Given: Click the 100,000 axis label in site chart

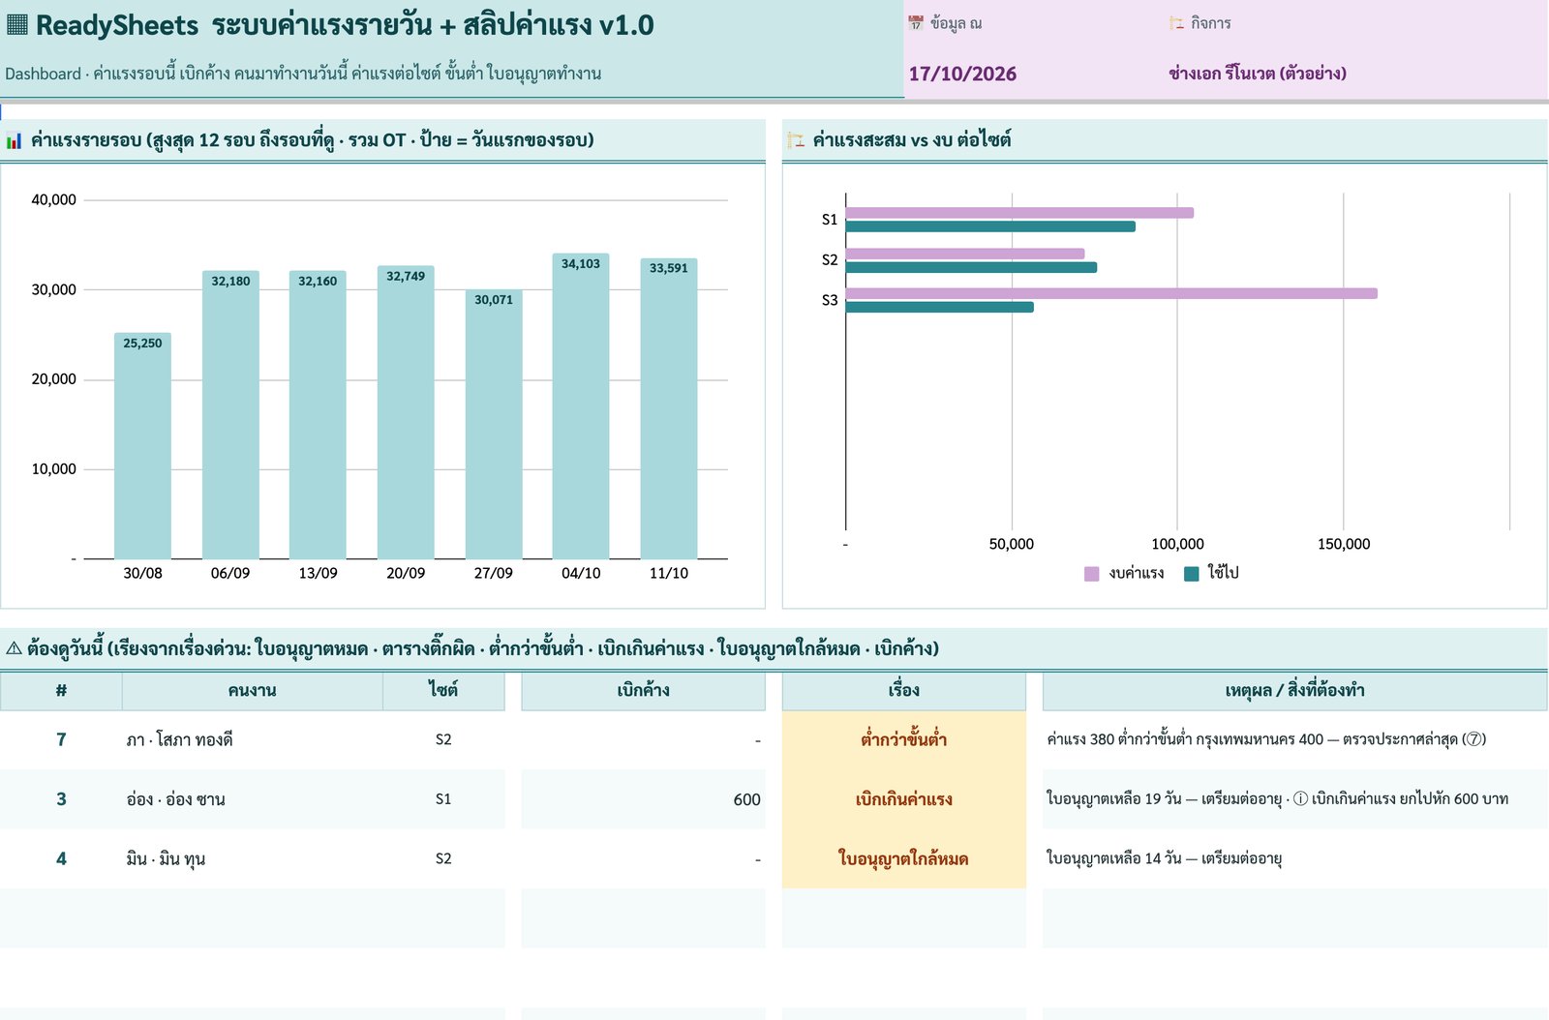Looking at the screenshot, I should click(x=1177, y=545).
